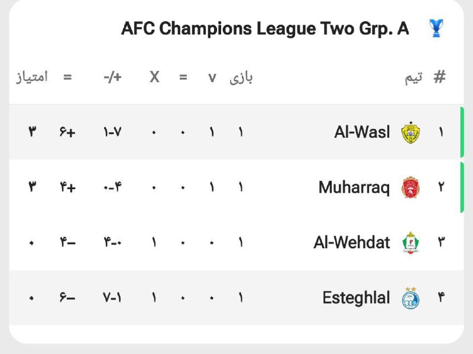Image resolution: width=473 pixels, height=354 pixels.
Task: Click the امتیاز points column header
Action: click(32, 77)
